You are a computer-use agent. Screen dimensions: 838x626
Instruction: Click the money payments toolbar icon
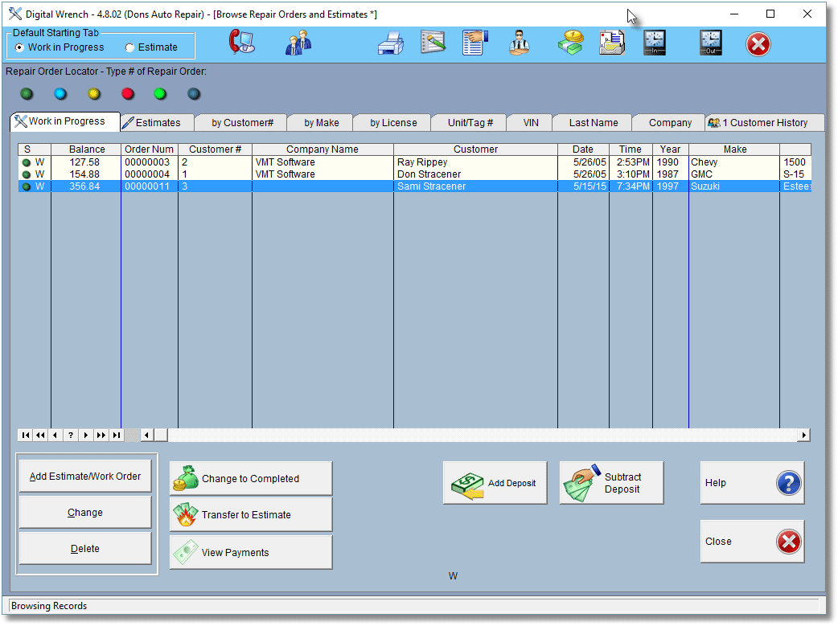click(569, 44)
